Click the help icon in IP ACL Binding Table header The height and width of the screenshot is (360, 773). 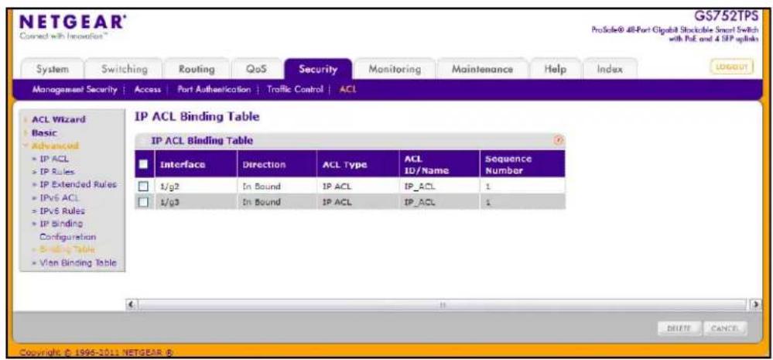[559, 141]
